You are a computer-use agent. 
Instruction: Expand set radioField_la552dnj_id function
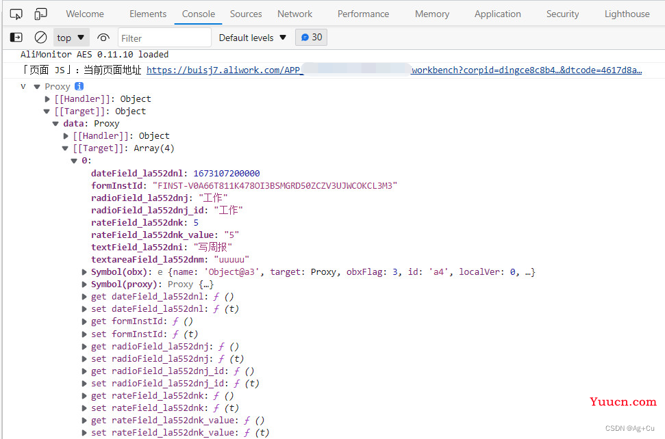click(x=84, y=384)
